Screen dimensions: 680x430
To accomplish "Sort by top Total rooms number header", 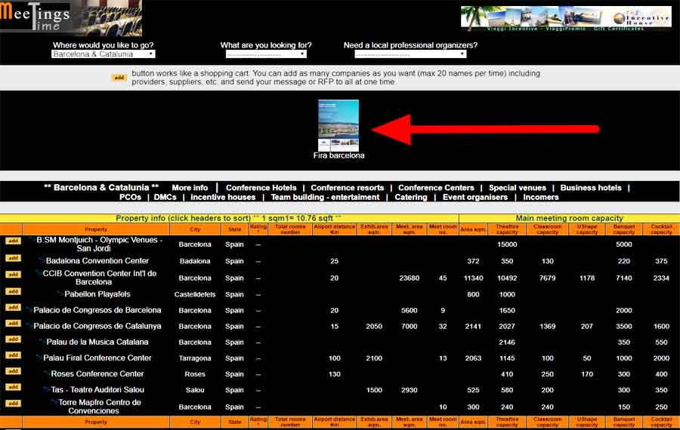I will pos(290,229).
